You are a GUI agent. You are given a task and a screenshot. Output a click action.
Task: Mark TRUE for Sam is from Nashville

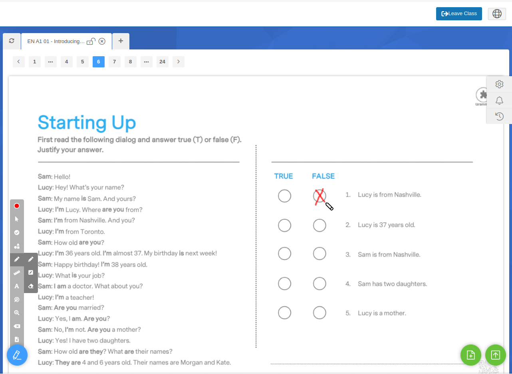(x=284, y=253)
